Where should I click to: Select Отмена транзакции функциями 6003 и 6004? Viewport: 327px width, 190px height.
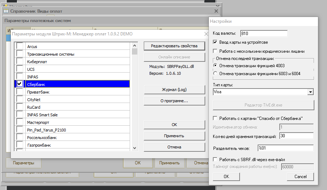(215, 74)
